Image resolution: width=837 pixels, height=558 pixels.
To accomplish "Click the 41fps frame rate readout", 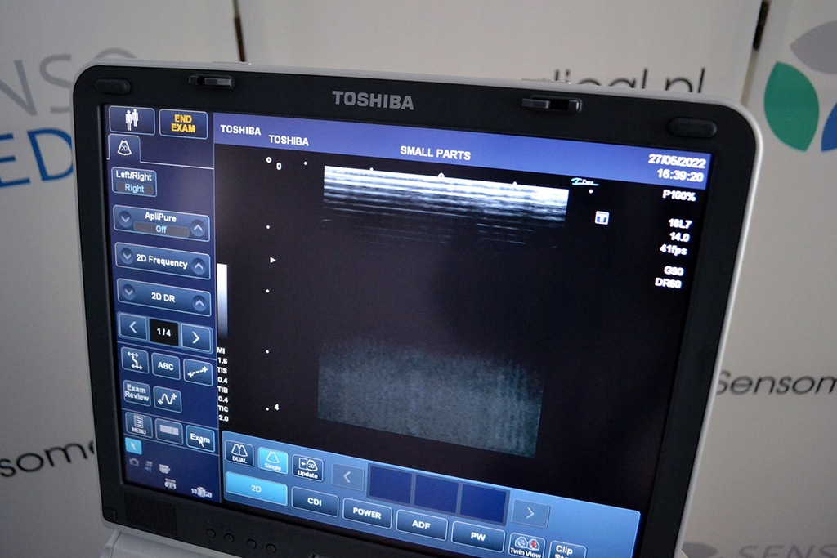I will coord(673,249).
